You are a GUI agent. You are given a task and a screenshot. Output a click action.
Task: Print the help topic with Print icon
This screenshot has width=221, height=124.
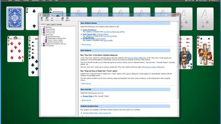62,19
